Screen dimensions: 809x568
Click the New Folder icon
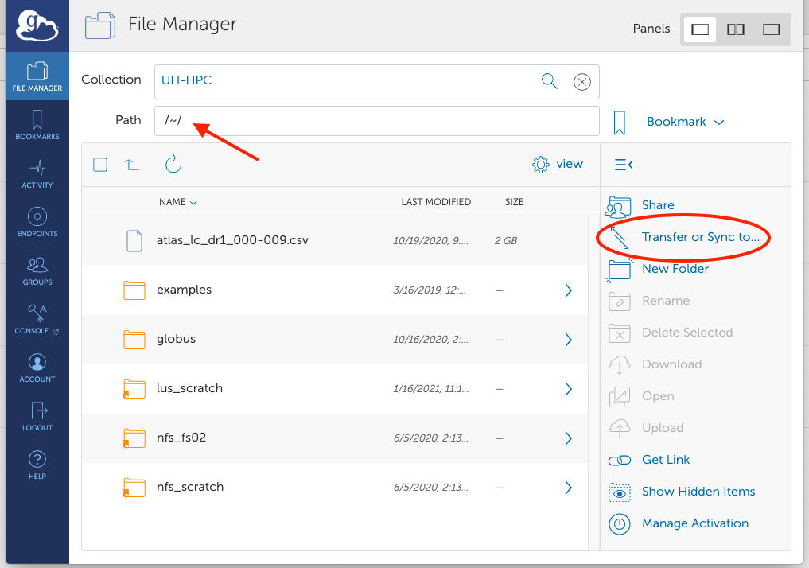pos(619,270)
